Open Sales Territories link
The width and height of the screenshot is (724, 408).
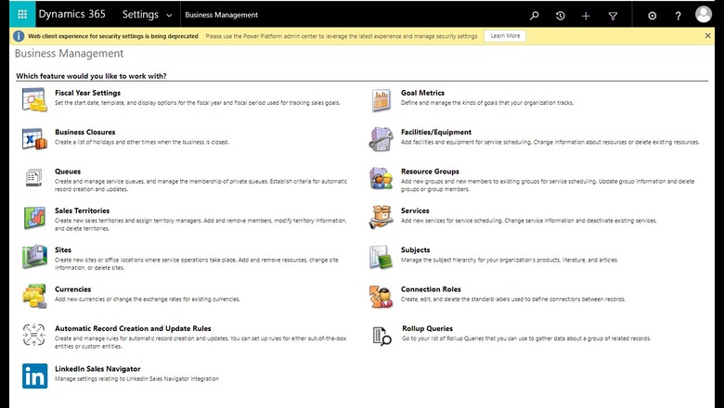coord(83,210)
